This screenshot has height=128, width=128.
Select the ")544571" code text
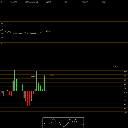[x=85, y=2]
